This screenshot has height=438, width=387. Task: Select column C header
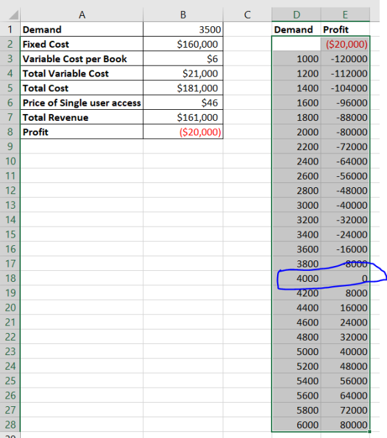247,15
